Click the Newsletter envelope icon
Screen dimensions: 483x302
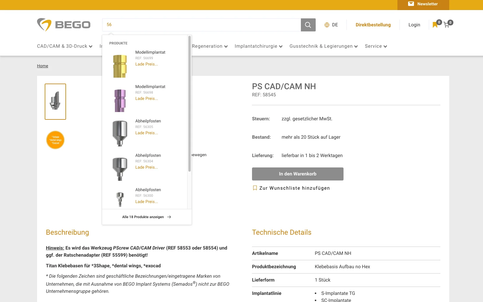pyautogui.click(x=411, y=4)
